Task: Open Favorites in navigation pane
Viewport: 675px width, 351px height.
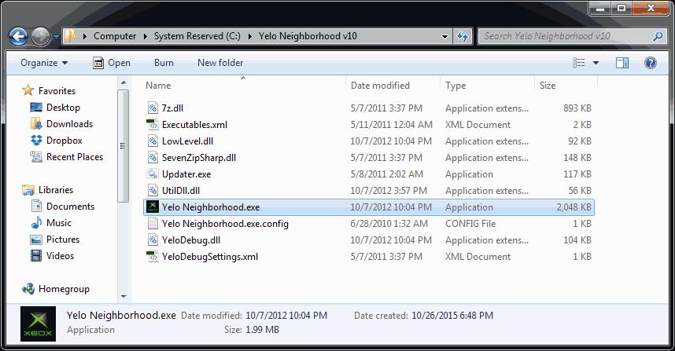Action: [57, 91]
